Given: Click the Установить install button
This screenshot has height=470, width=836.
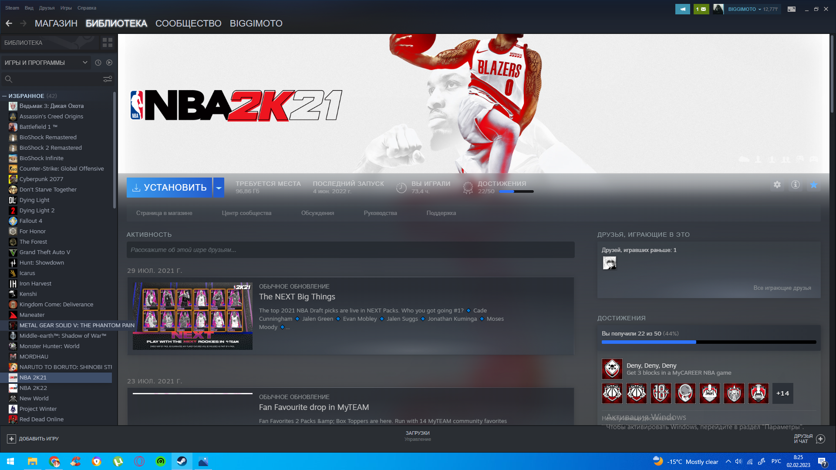Looking at the screenshot, I should click(169, 188).
